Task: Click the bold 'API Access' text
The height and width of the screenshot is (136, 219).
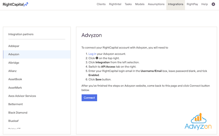Action: click(108, 67)
